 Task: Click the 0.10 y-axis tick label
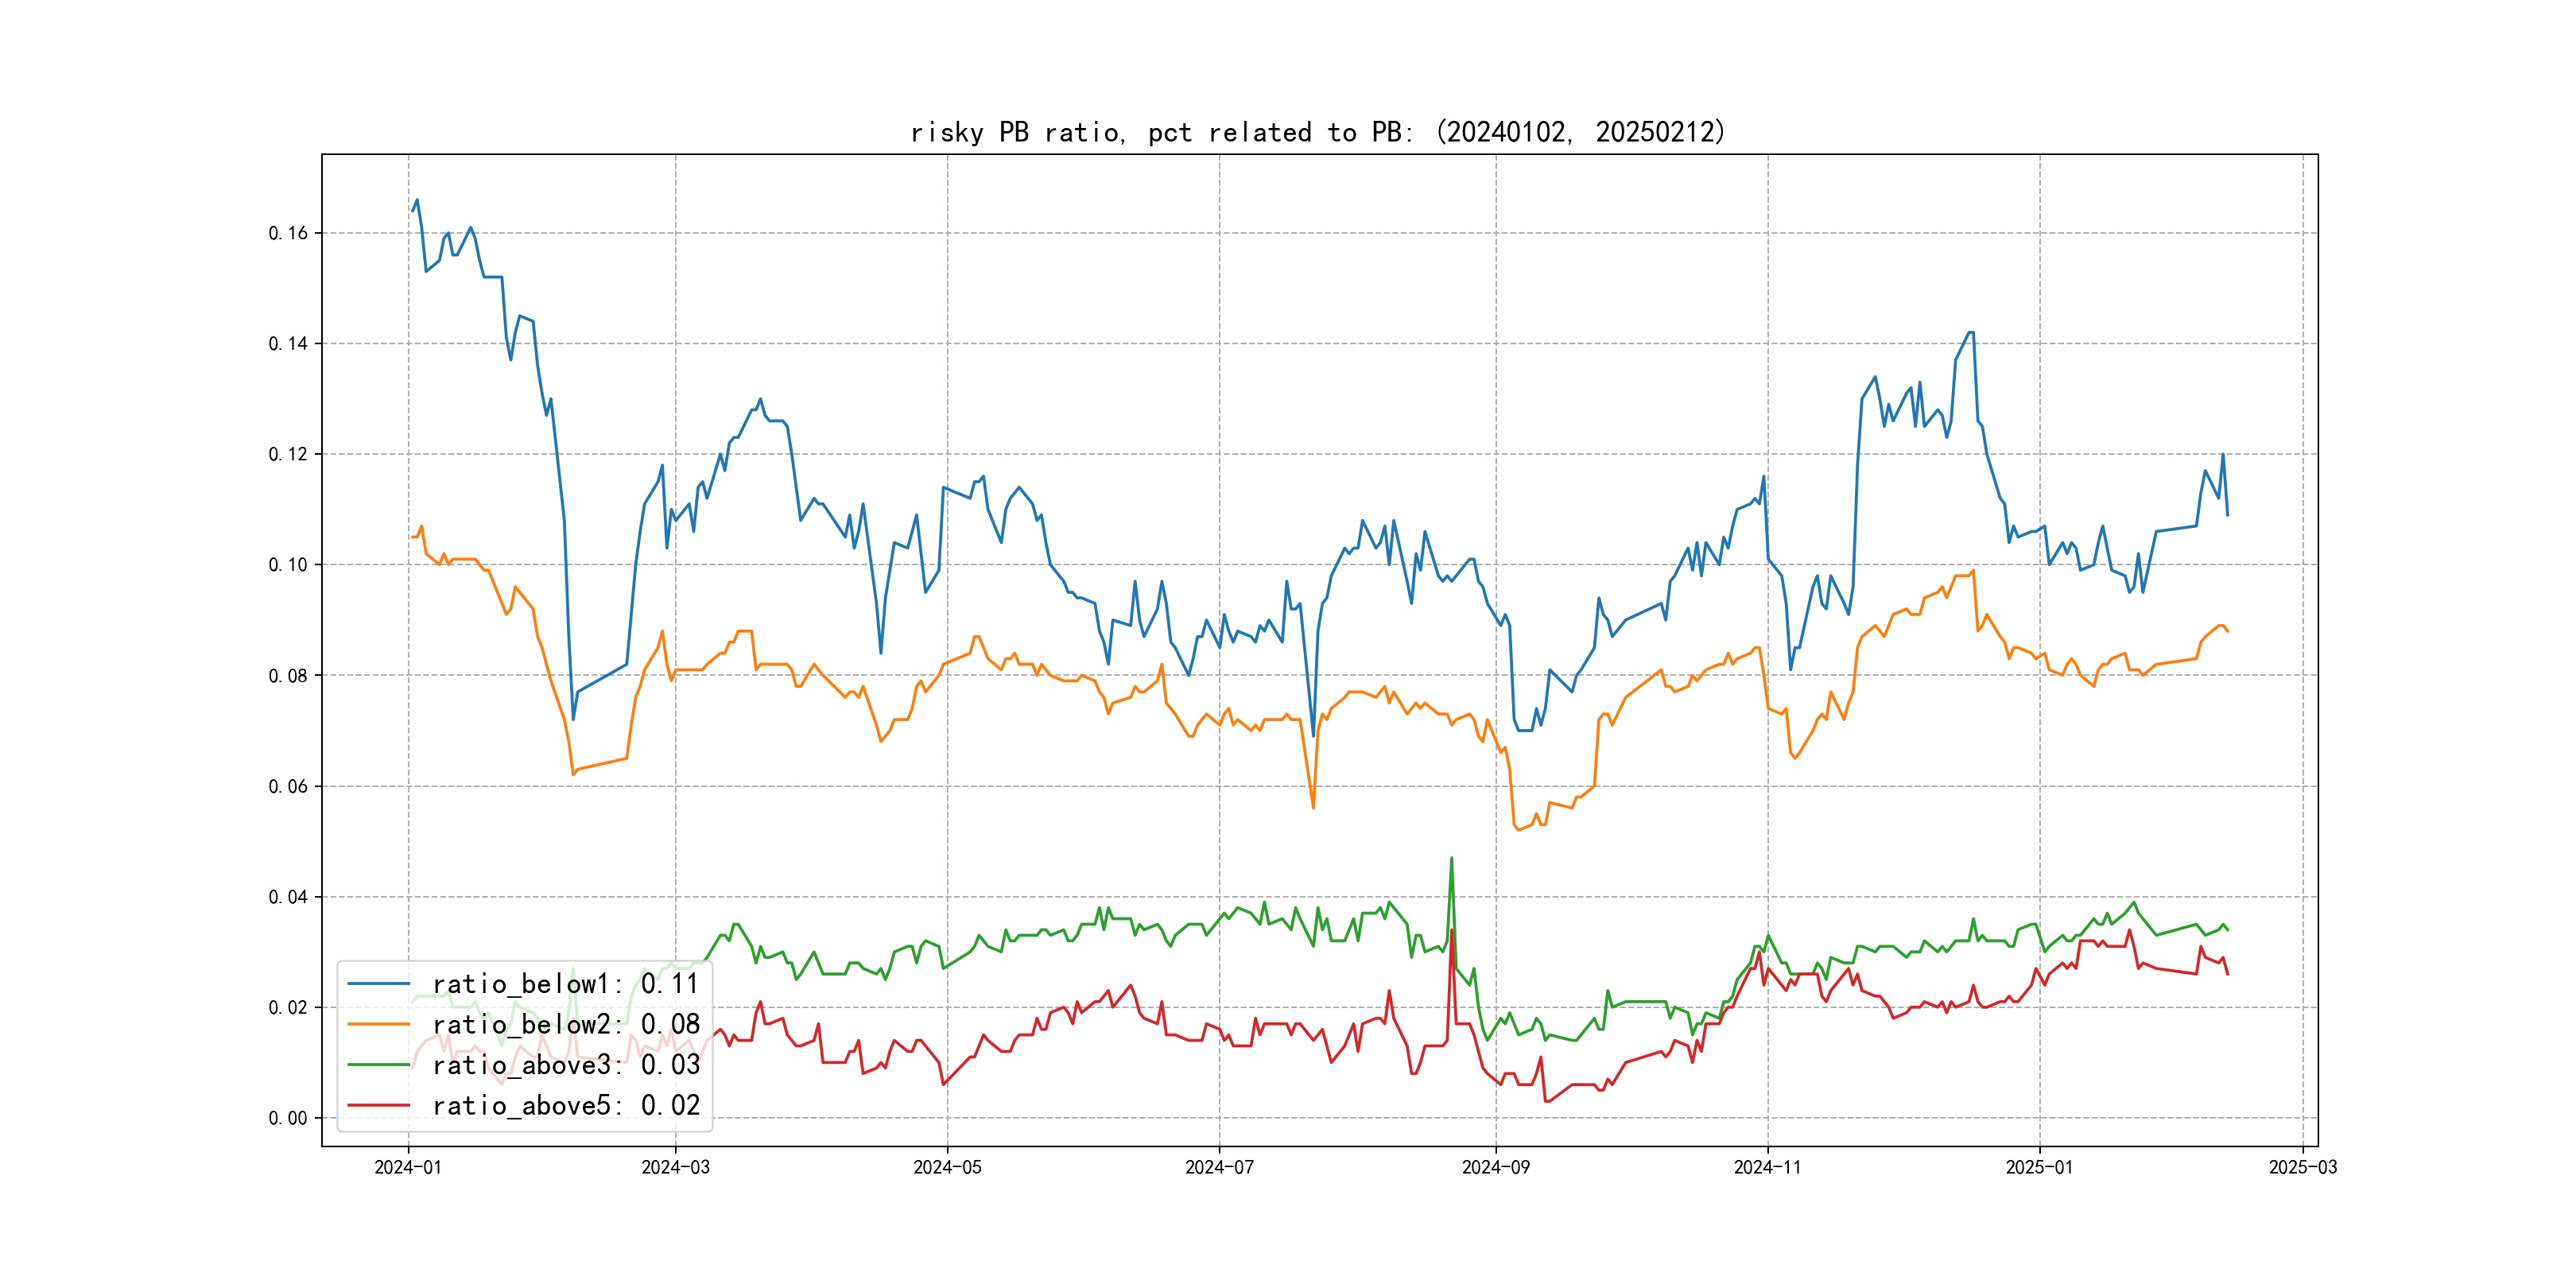click(288, 565)
